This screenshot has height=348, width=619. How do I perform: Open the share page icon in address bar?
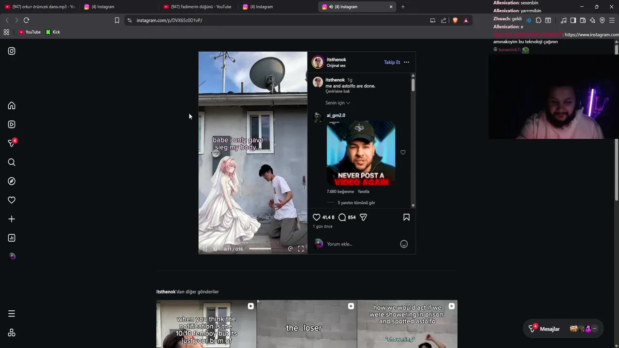[x=443, y=20]
